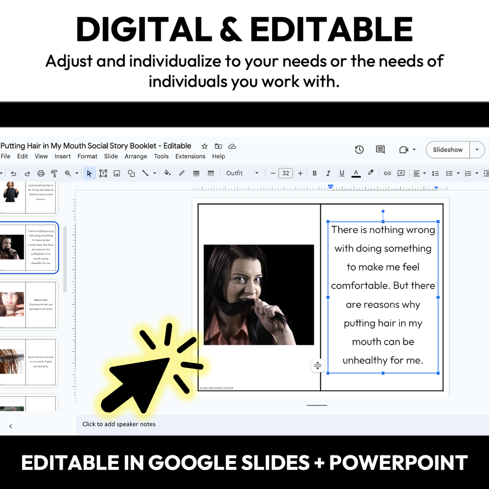Viewport: 489px width, 489px height.
Task: Open the comments panel icon
Action: click(380, 150)
